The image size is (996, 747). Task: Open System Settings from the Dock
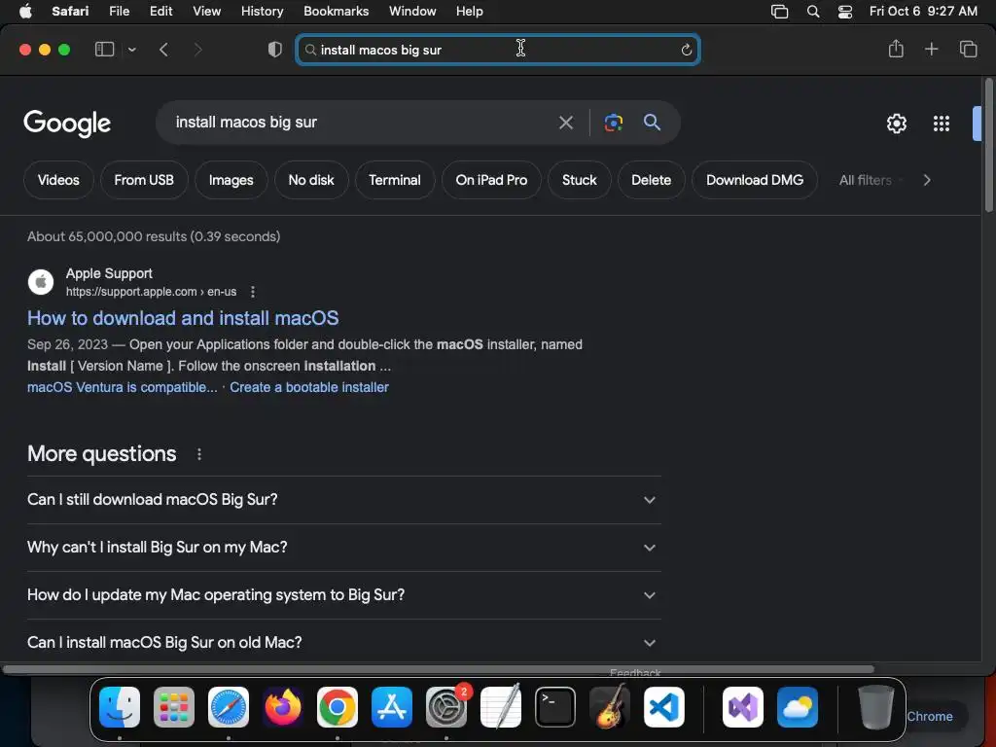tap(445, 707)
